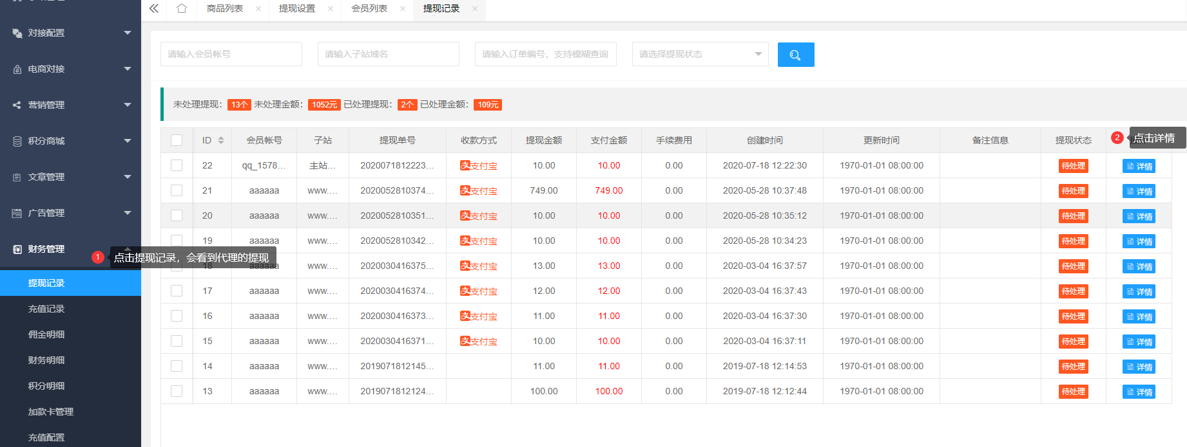The height and width of the screenshot is (447, 1187).
Task: Collapse the sidebar with double-chevron icon
Action: click(x=154, y=8)
